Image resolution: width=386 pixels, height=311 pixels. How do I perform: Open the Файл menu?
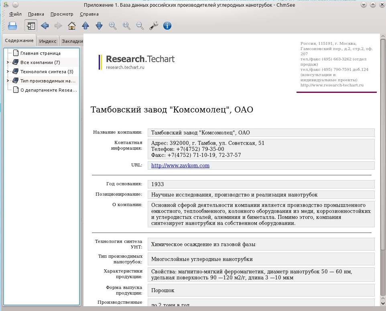pos(15,14)
